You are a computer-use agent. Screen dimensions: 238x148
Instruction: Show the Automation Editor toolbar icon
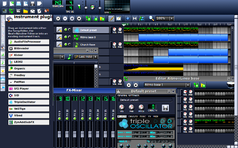[25, 11]
